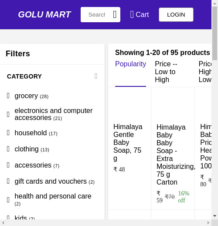Open Himalaya Gentle Baby Soap, 75 g

[x=128, y=142]
